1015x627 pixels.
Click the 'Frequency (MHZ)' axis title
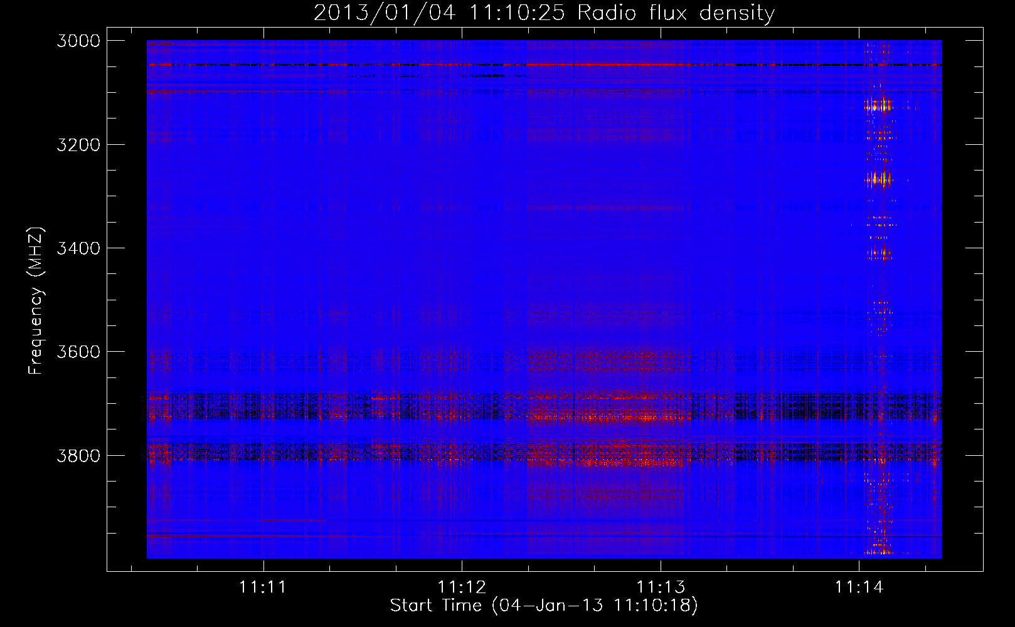click(x=36, y=301)
